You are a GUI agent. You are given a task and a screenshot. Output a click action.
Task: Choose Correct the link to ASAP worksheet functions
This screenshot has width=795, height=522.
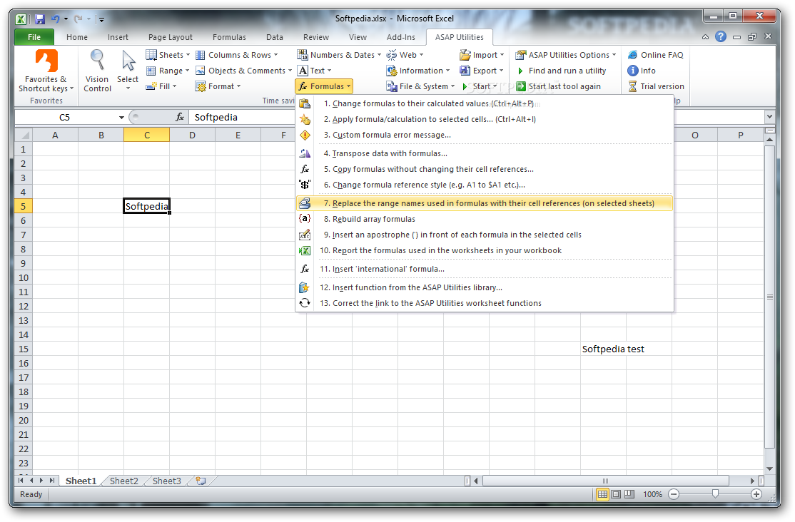coord(484,303)
